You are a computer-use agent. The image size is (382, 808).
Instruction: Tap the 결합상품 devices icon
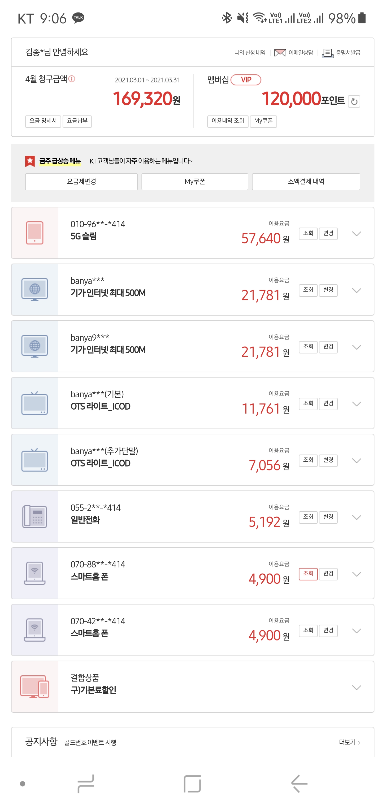[34, 687]
